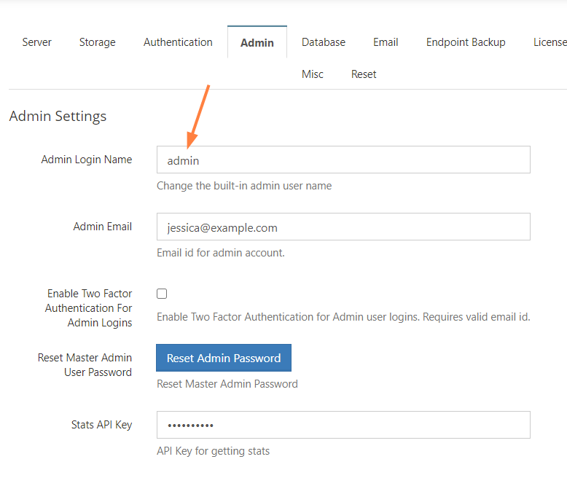The width and height of the screenshot is (567, 478).
Task: Click the 'Stats API Key' label
Action: (101, 425)
